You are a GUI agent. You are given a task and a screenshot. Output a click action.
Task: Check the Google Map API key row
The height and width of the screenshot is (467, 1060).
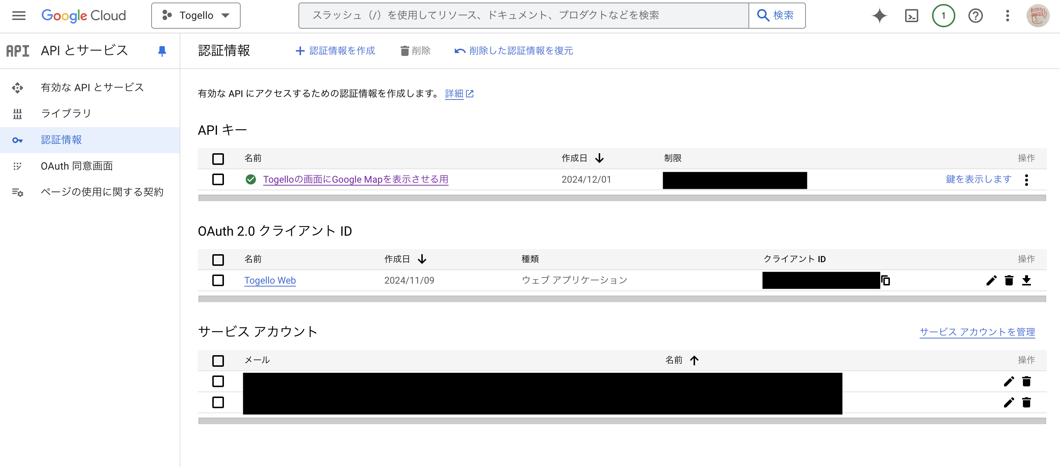coord(218,179)
